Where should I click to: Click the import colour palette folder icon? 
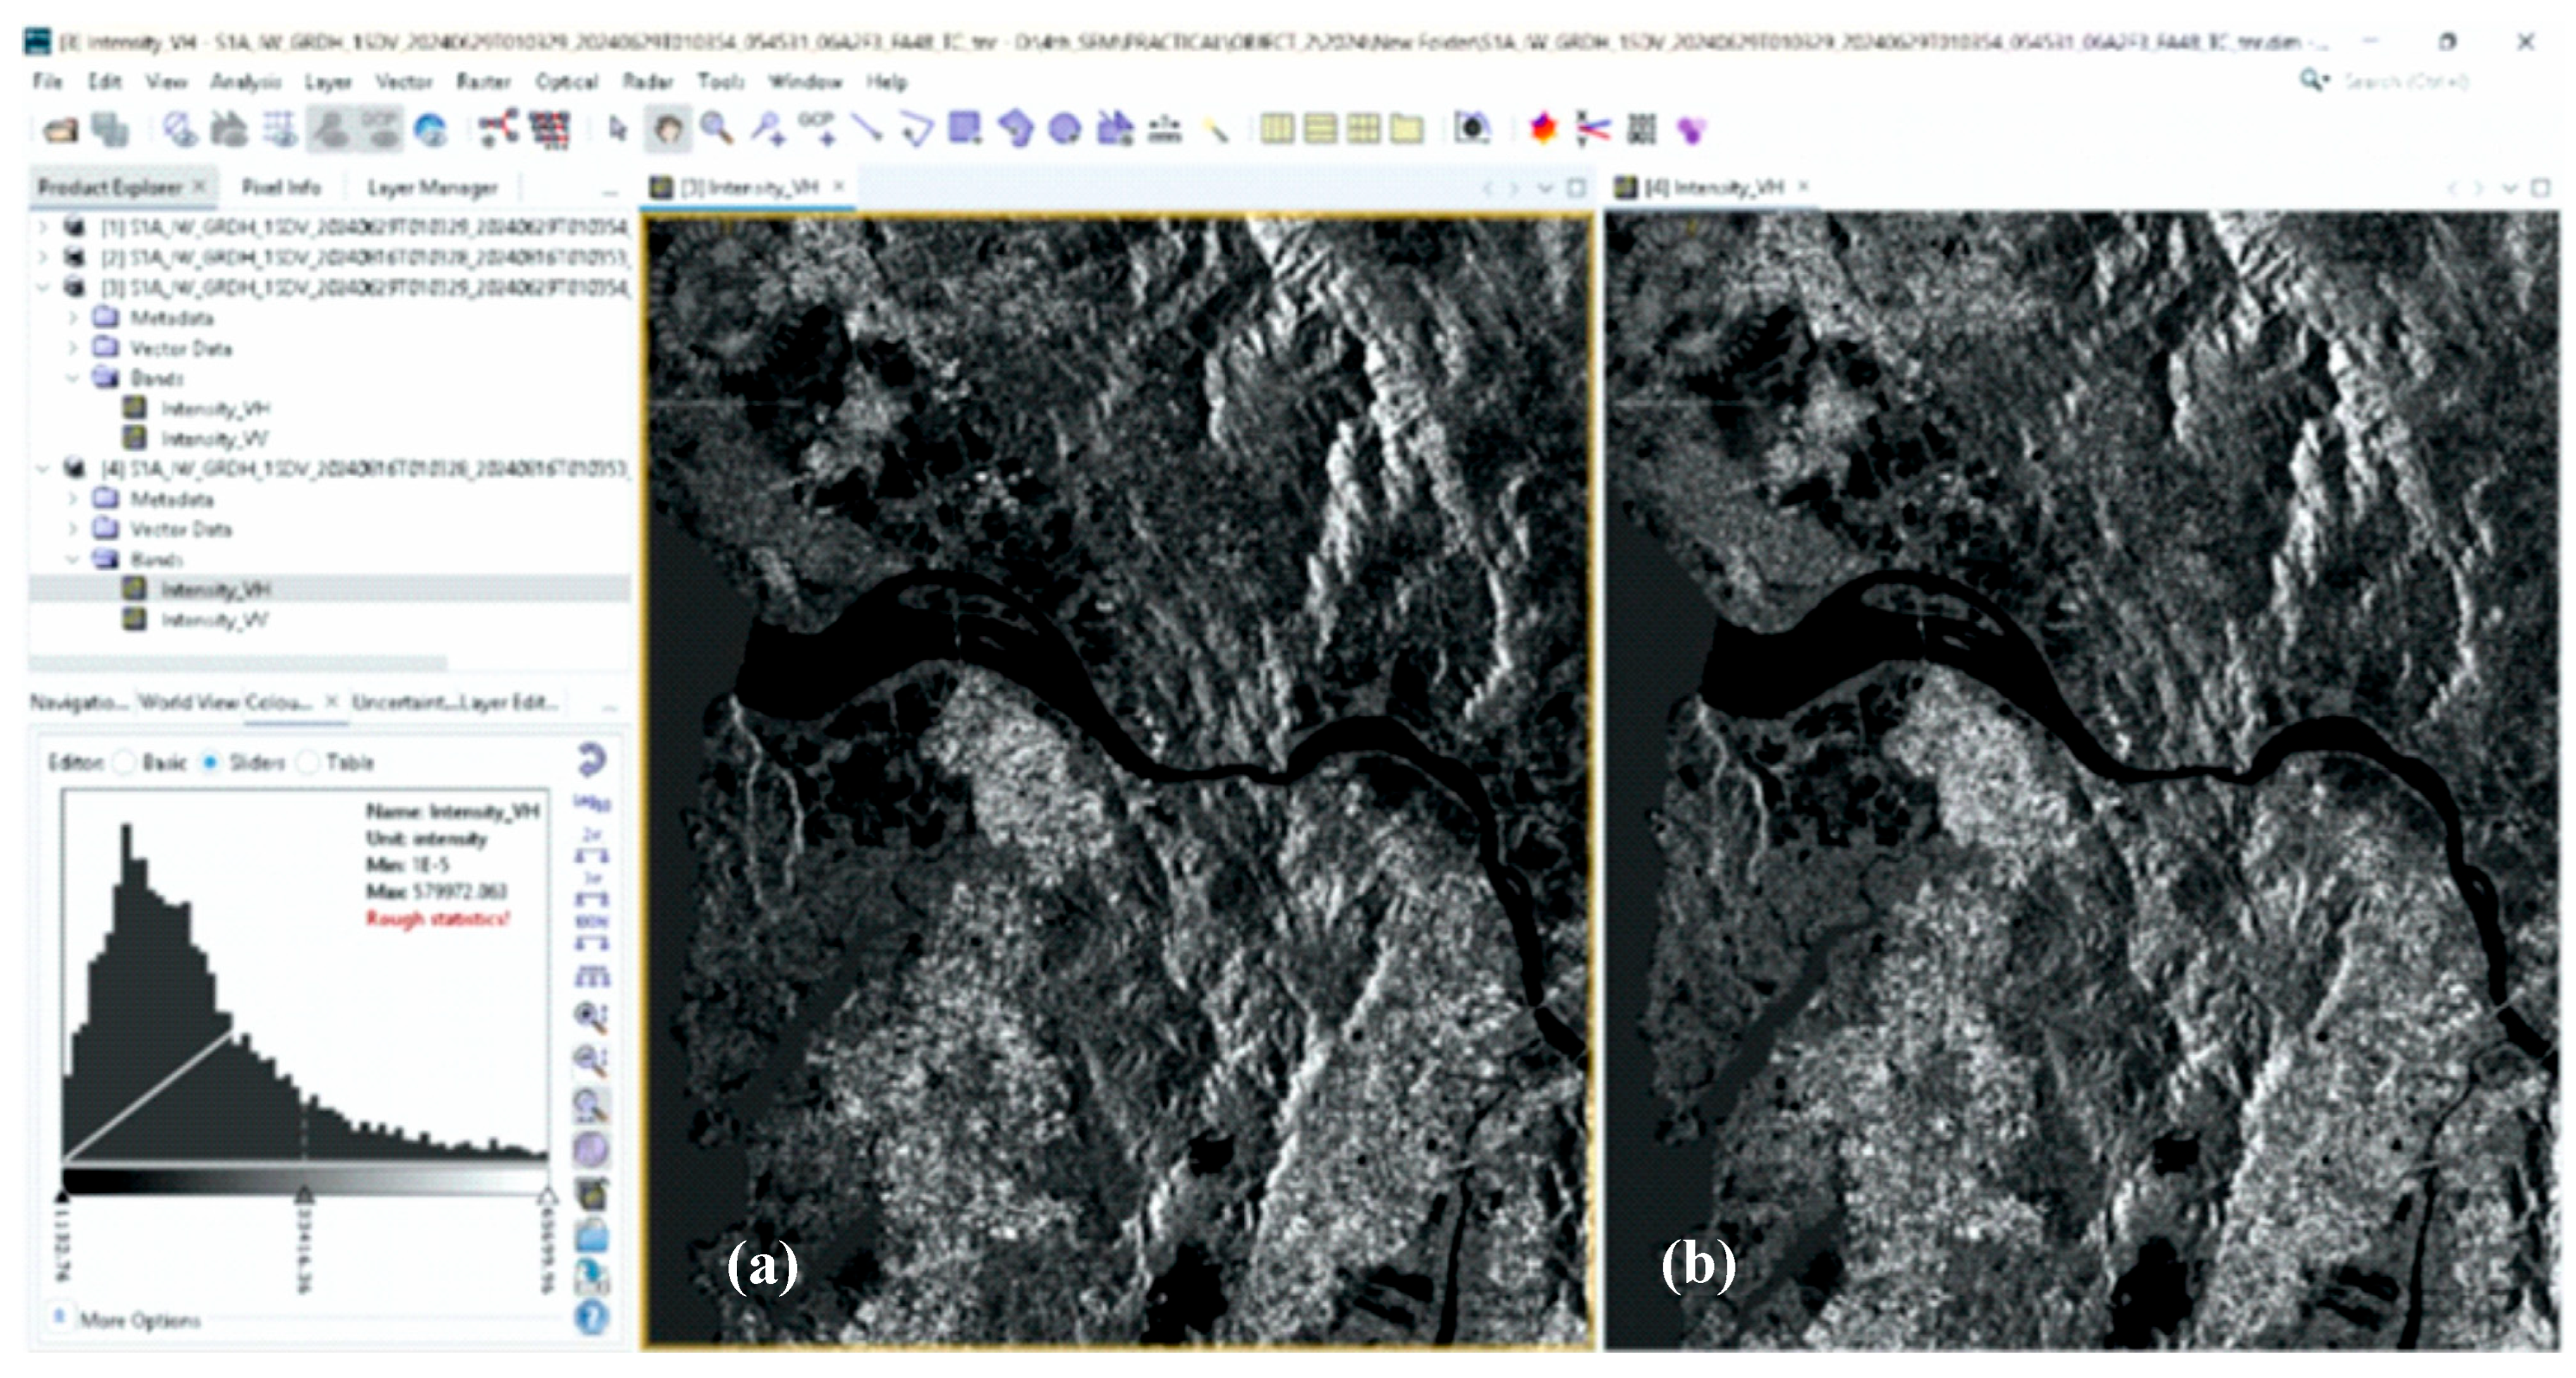point(592,1237)
